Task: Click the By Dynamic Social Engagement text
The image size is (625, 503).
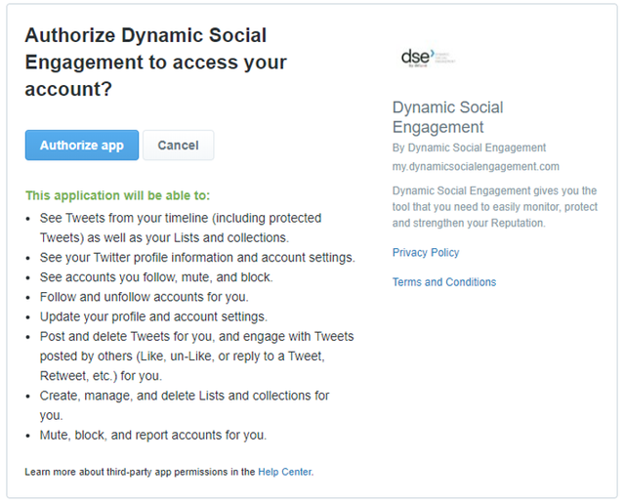Action: point(469,147)
